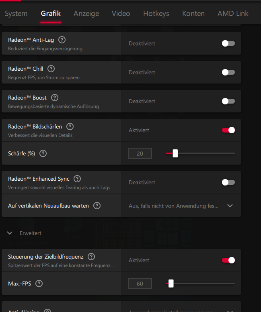This screenshot has width=261, height=312.
Task: Switch to the Anzeige tab
Action: click(86, 14)
